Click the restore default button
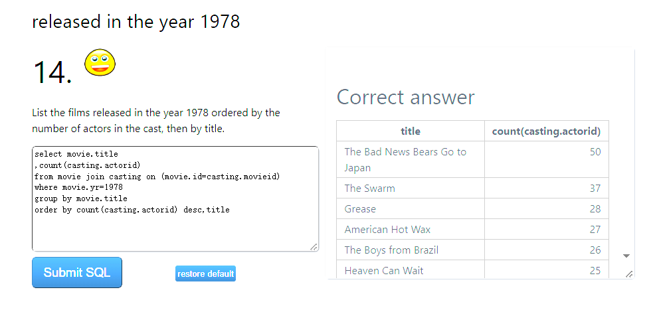 click(x=205, y=274)
